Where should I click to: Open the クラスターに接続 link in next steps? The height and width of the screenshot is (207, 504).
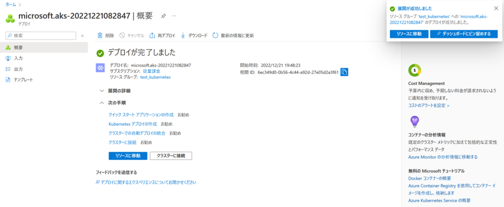click(122, 143)
